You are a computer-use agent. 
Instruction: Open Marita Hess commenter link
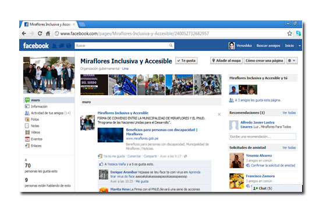(x=120, y=190)
